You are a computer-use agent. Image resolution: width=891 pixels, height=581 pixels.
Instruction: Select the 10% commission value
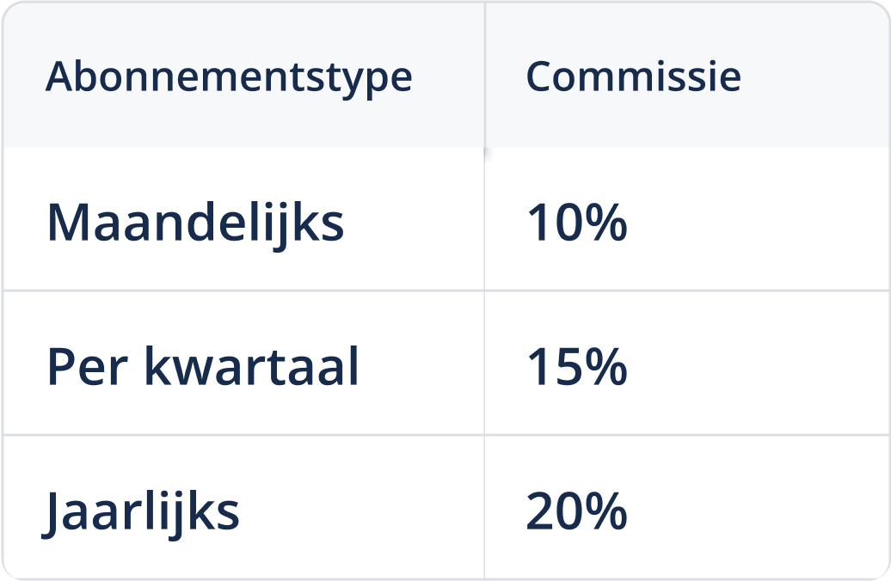576,223
